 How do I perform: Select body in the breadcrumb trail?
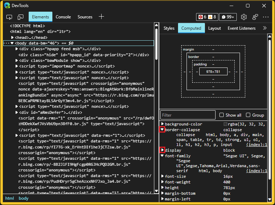pos(23,198)
